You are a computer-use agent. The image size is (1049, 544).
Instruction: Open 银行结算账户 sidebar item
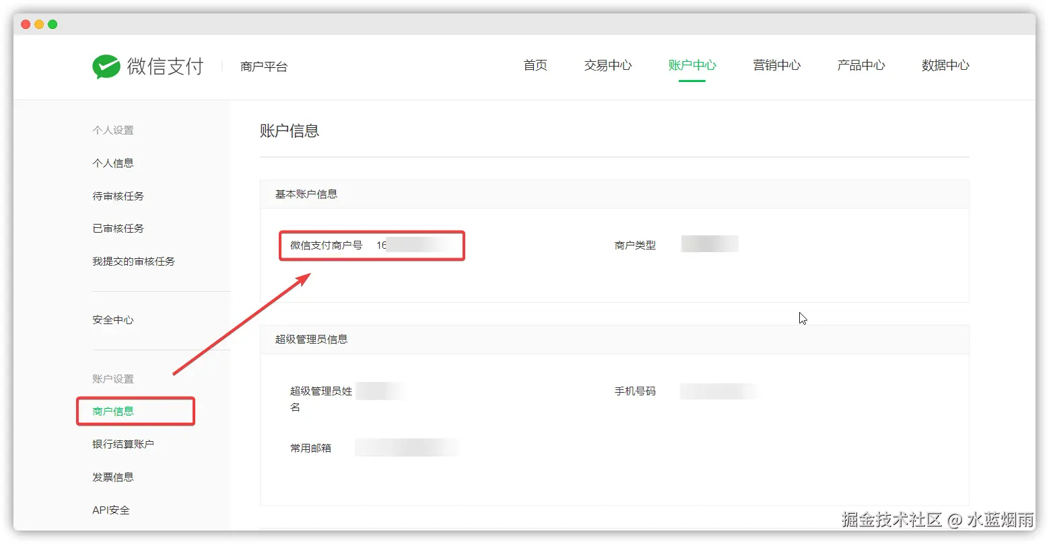123,444
